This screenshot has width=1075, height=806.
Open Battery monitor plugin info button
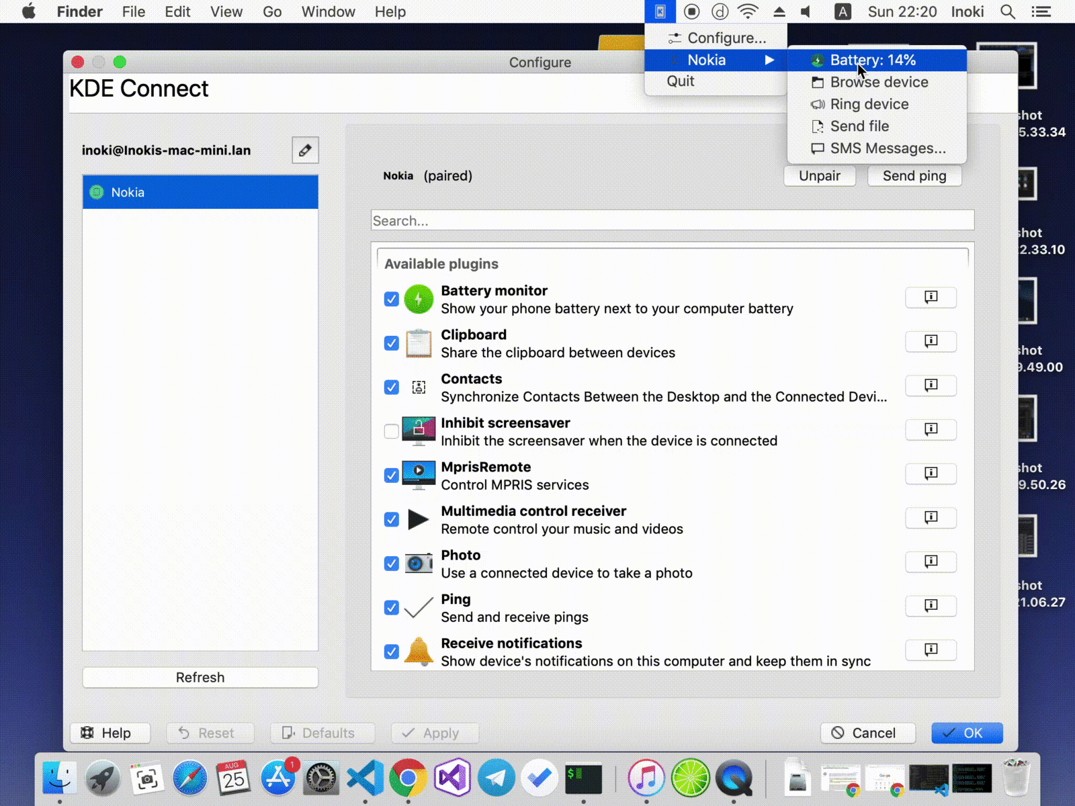tap(931, 297)
